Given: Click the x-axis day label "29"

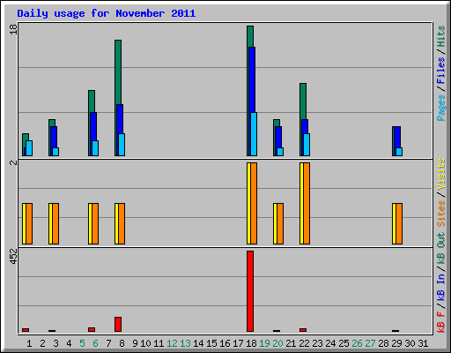Looking at the screenshot, I should [x=396, y=343].
